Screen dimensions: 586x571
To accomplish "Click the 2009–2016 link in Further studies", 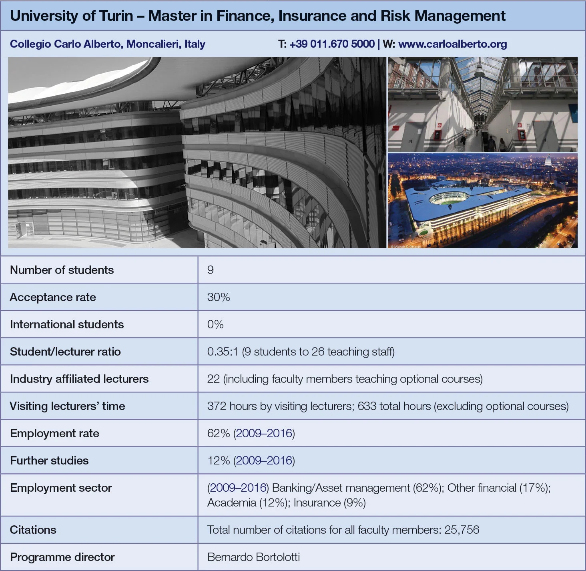I will 264,460.
